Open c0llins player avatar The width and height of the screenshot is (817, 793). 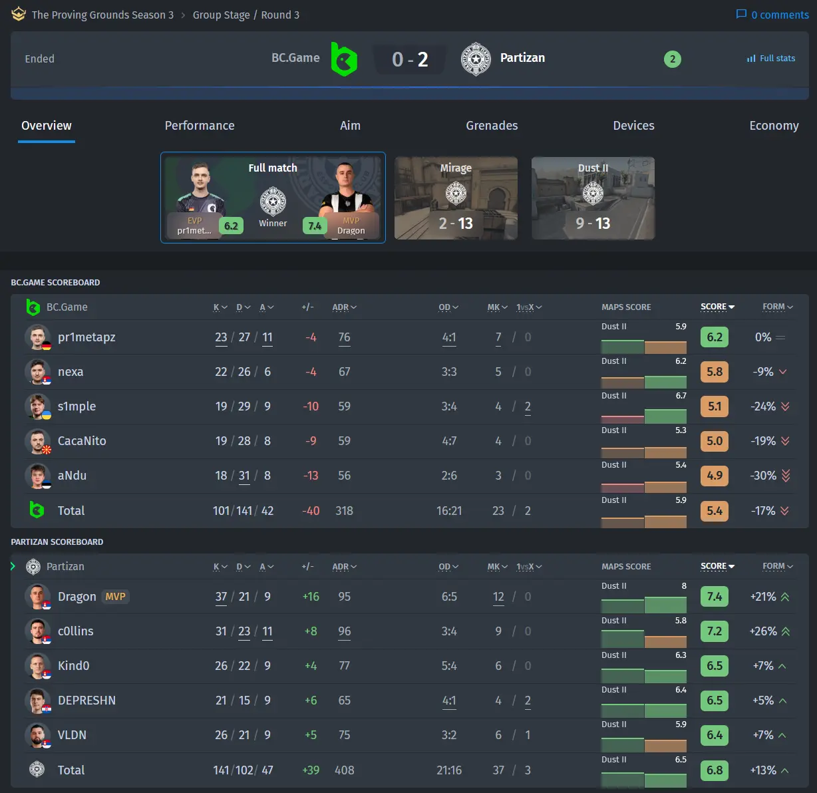click(38, 631)
